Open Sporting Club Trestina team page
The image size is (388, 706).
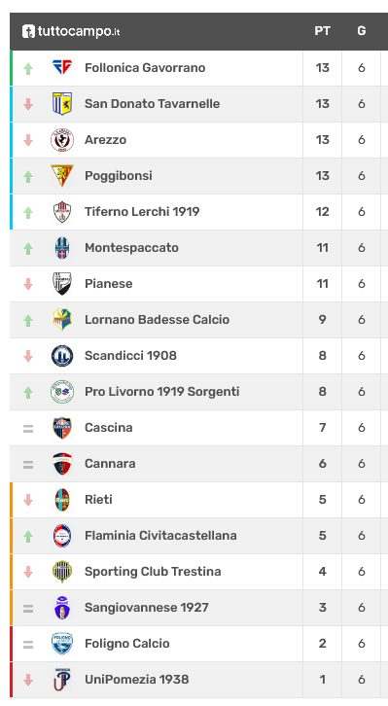[153, 572]
